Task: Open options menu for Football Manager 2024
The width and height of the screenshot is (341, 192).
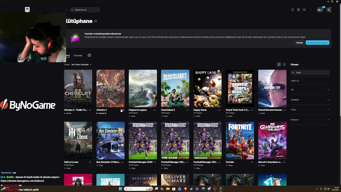Action: pyautogui.click(x=155, y=162)
